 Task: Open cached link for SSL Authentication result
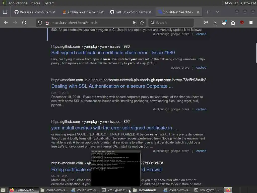[x=201, y=109]
